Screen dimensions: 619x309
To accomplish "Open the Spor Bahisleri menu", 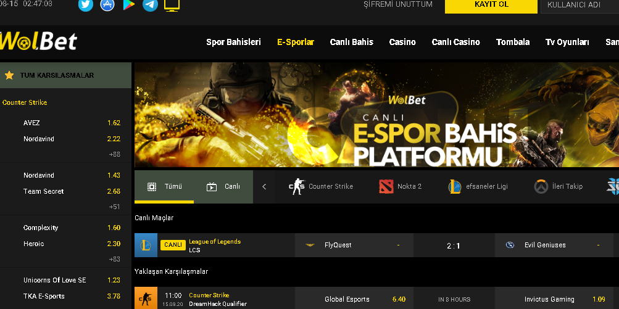I will pos(234,42).
